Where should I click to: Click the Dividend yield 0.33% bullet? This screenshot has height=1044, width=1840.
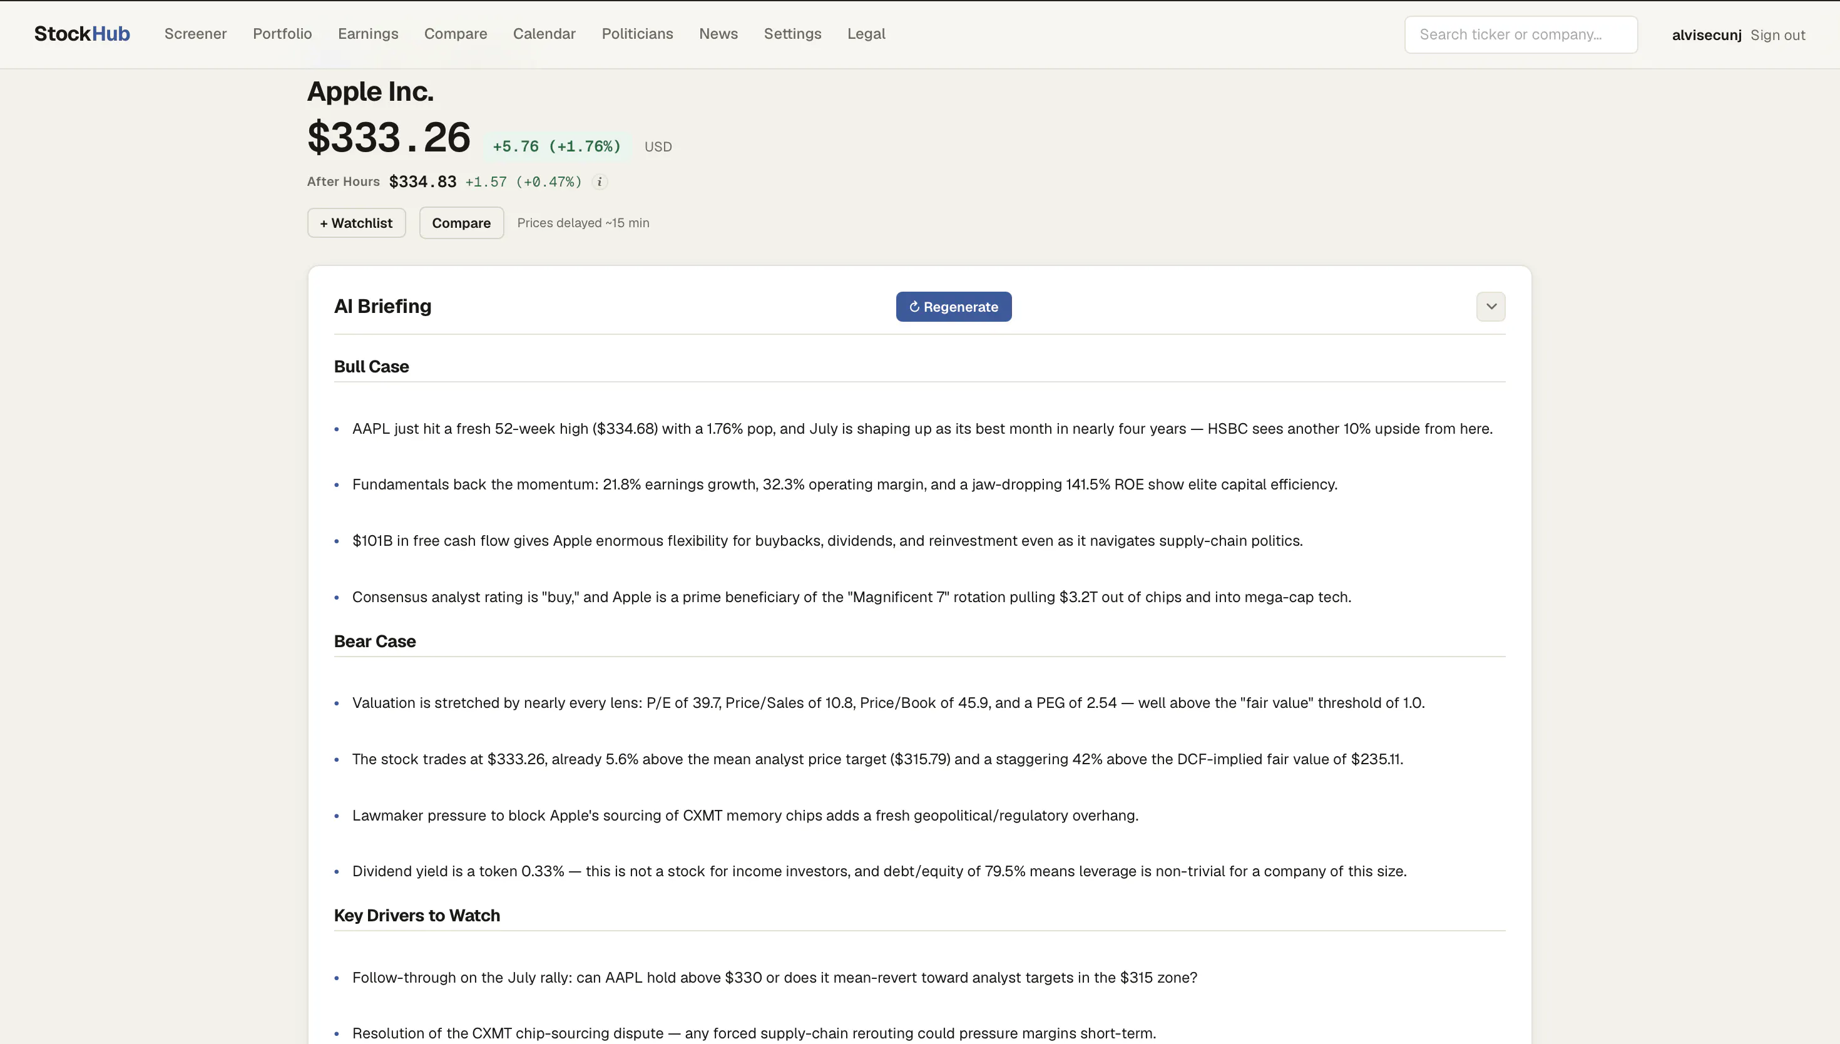879,871
